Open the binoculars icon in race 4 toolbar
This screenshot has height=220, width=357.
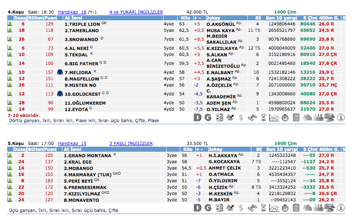252,118
